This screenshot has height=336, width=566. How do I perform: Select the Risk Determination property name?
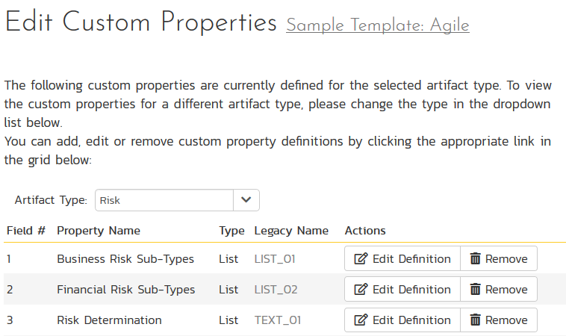(109, 320)
